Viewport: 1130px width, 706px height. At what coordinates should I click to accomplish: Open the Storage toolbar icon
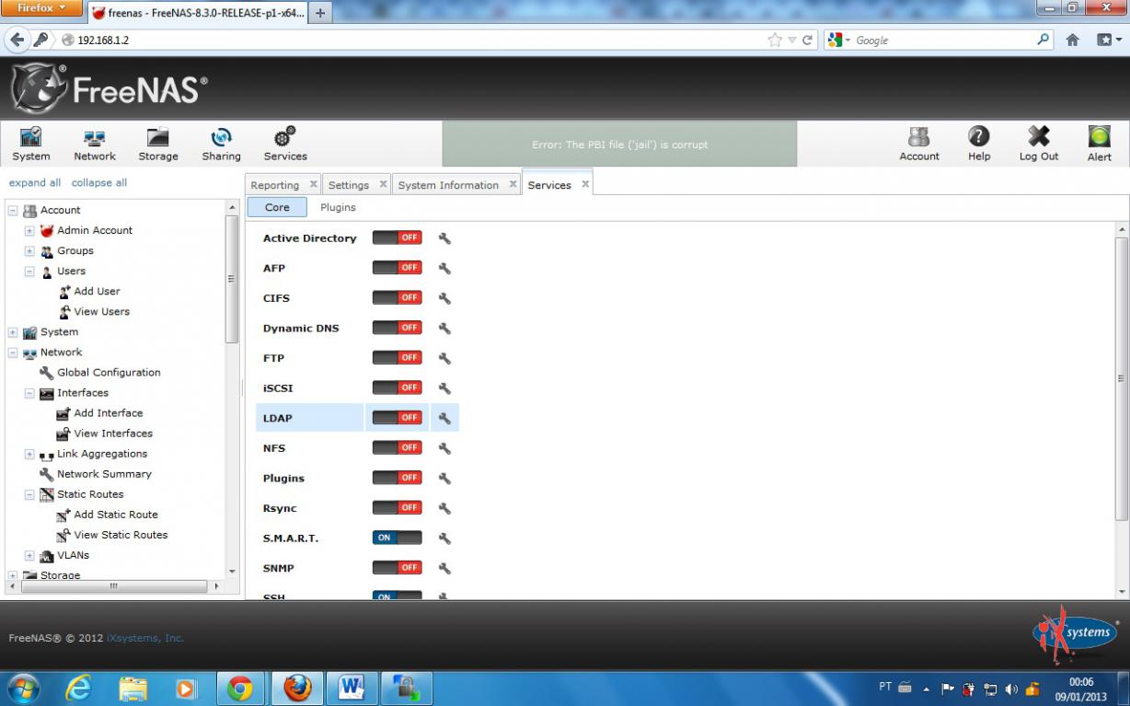(158, 145)
